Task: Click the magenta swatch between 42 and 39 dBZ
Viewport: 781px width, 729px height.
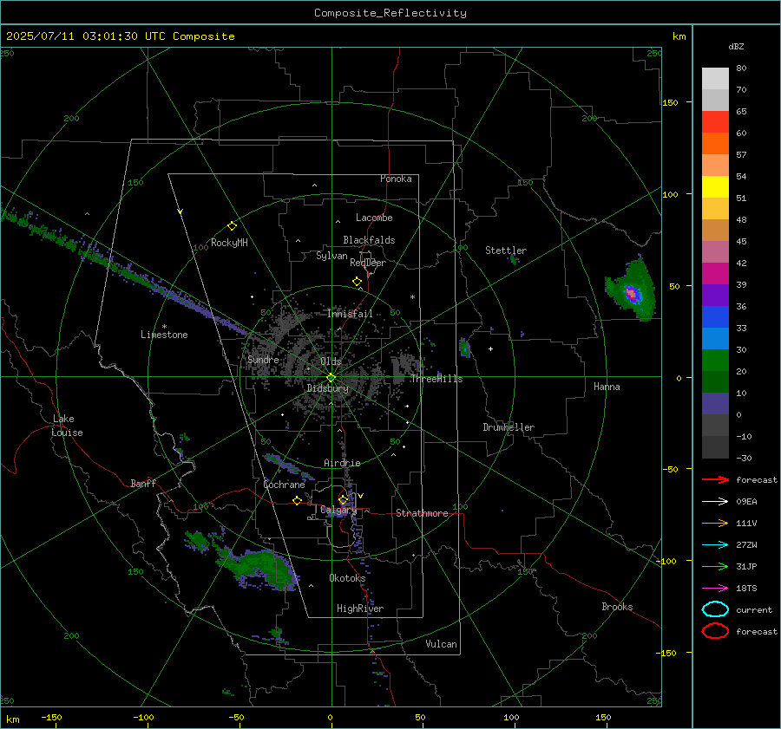Action: pyautogui.click(x=715, y=274)
